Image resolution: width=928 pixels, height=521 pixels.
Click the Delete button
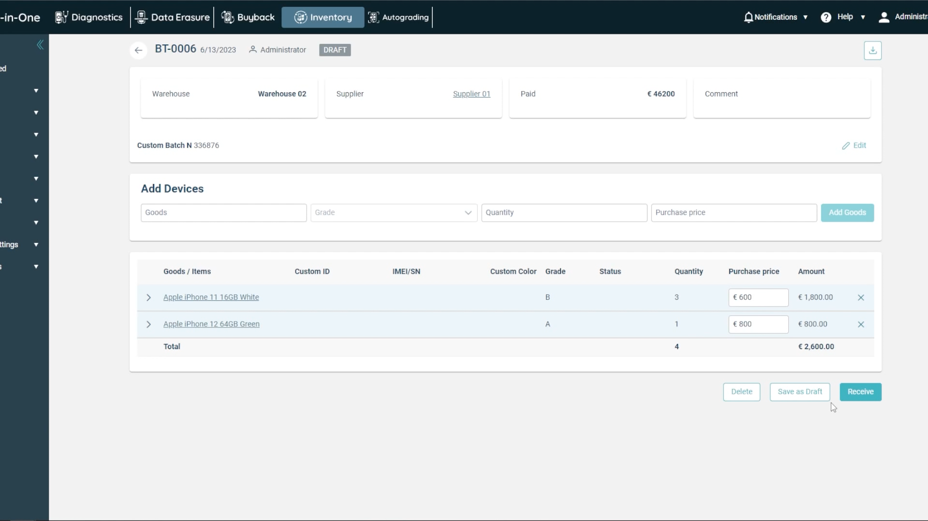(x=741, y=392)
